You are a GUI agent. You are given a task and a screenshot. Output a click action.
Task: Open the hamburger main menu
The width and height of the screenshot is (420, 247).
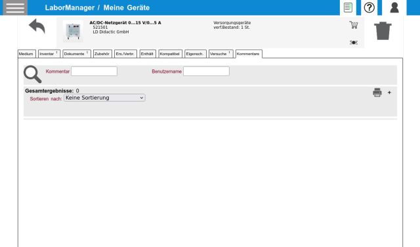pyautogui.click(x=15, y=7)
